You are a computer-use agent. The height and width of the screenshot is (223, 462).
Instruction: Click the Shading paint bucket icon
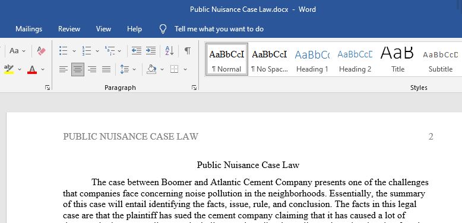coord(151,69)
